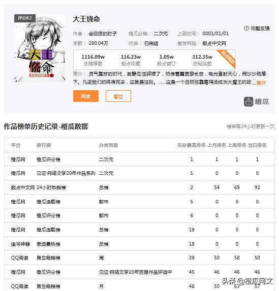
Task: Click 作品榜单历史记录-橙瓜数据 heading
Action: (x=46, y=126)
